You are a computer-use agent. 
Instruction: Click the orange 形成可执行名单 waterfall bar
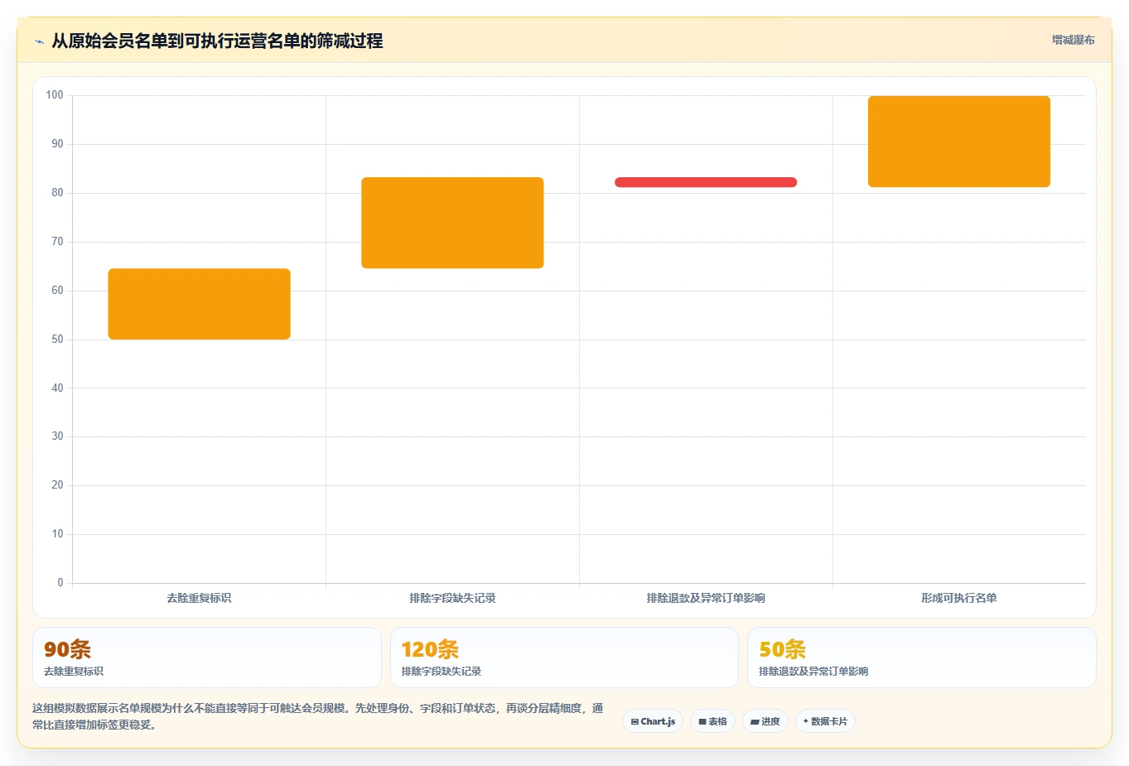(x=959, y=142)
